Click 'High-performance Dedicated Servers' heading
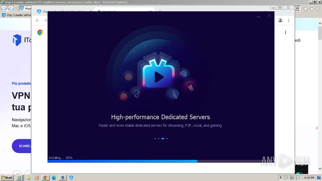322x181 pixels. coord(160,117)
